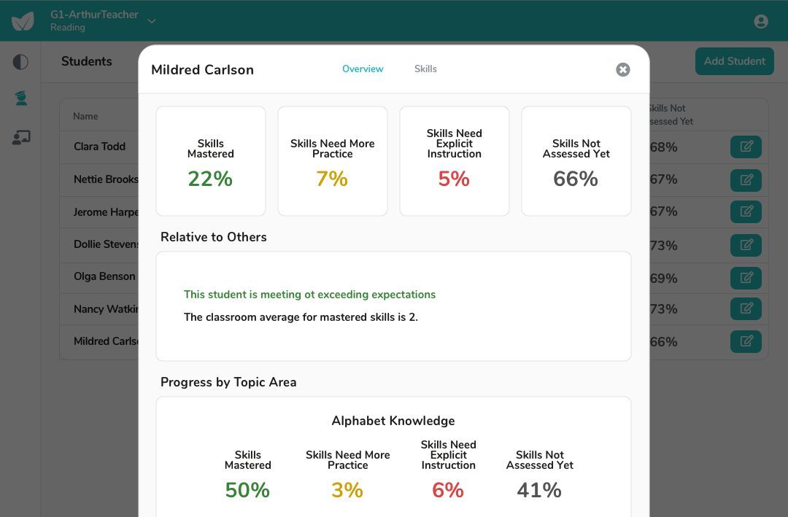Select Clara Todd in student list
The width and height of the screenshot is (788, 517).
tap(99, 147)
